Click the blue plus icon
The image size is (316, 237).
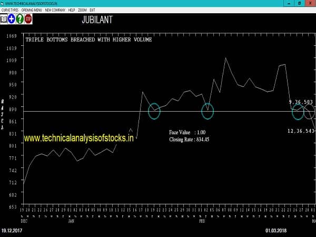[12, 19]
